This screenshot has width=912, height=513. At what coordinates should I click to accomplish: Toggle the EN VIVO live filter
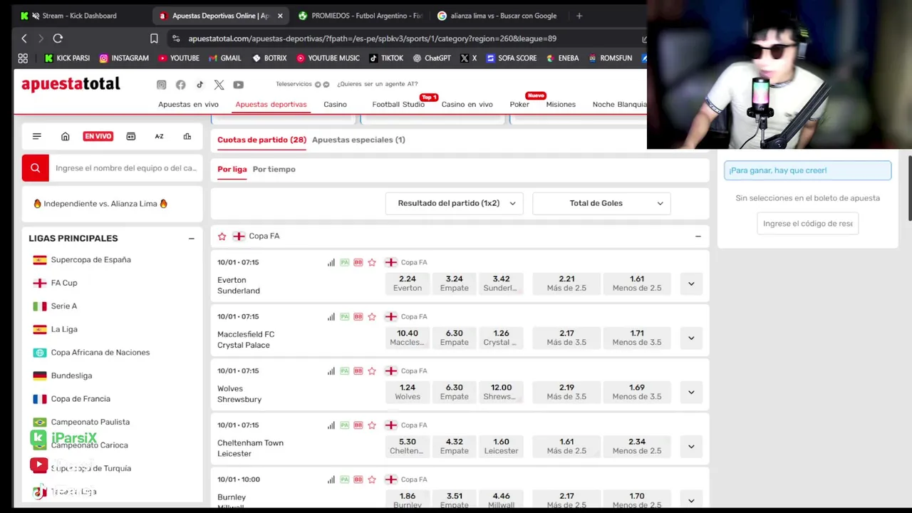tap(98, 136)
